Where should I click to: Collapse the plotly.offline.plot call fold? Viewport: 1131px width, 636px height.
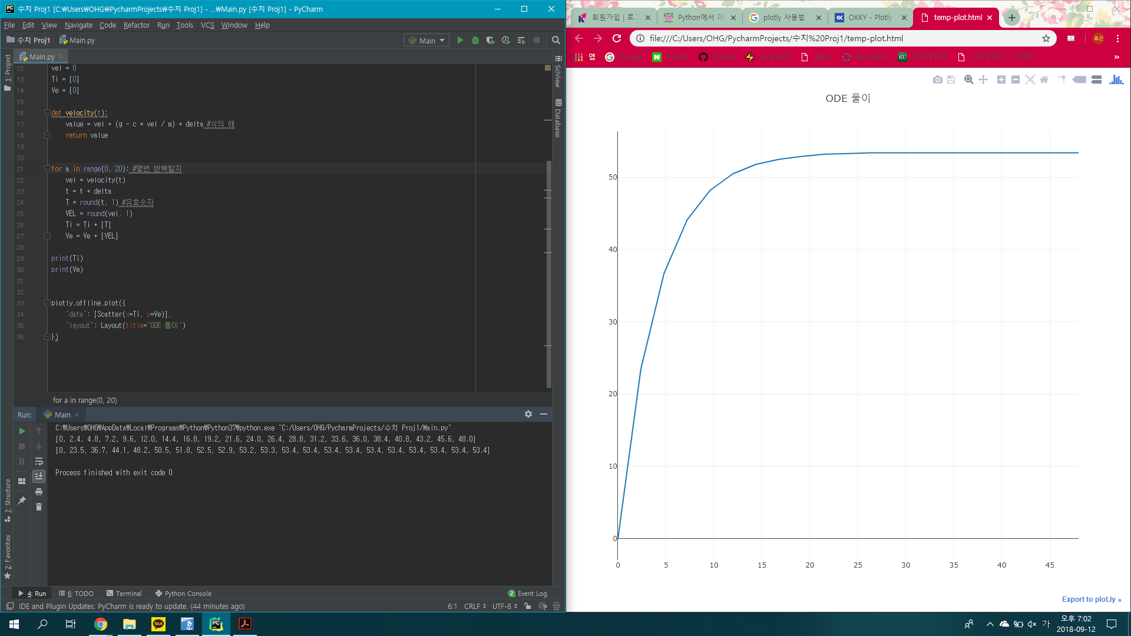47,303
